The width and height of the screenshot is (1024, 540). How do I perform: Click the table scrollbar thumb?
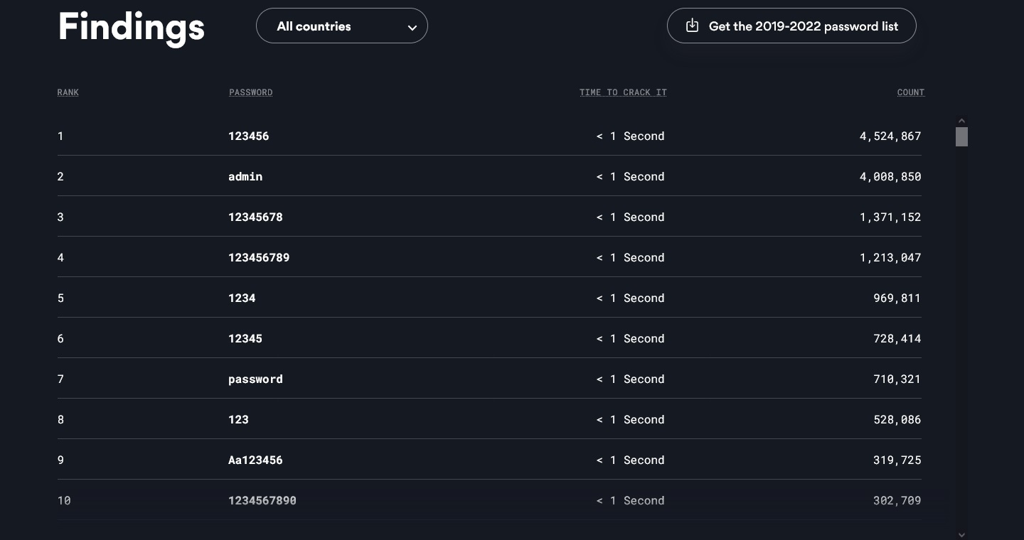click(x=961, y=136)
